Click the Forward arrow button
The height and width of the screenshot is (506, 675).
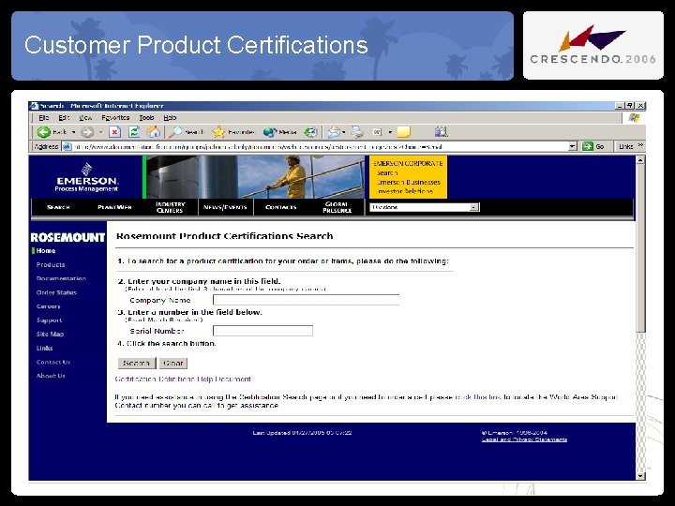click(87, 132)
